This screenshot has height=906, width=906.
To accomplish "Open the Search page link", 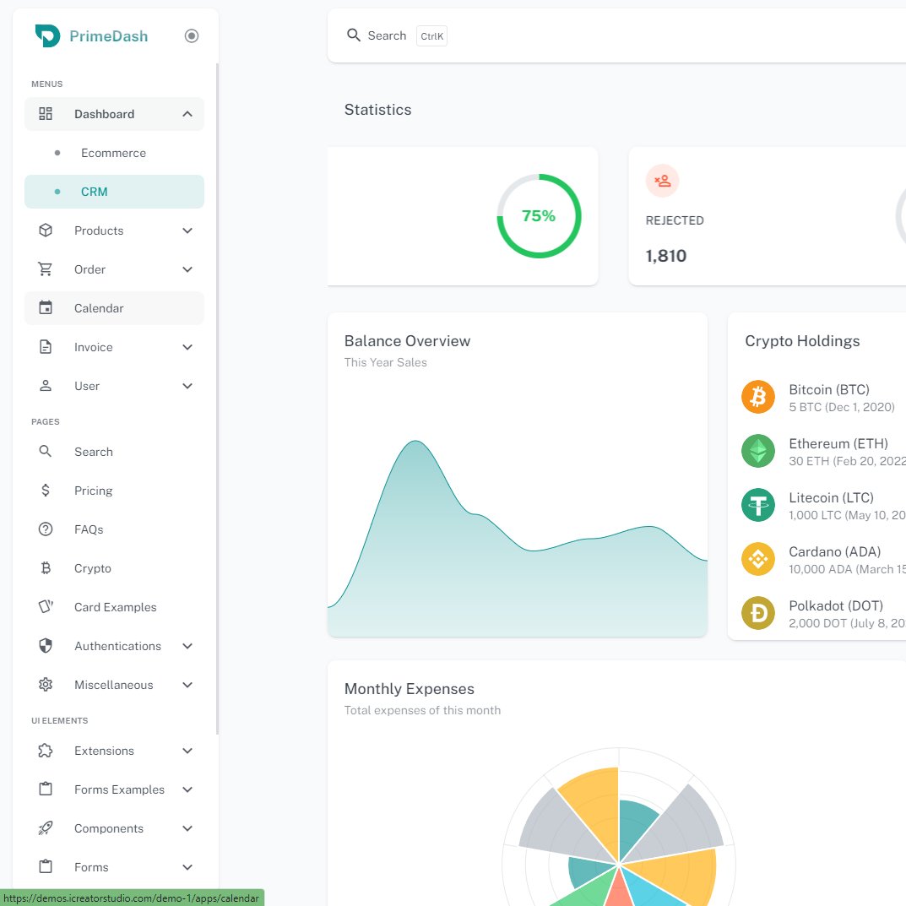I will point(114,452).
